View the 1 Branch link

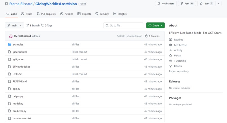tap(33, 25)
